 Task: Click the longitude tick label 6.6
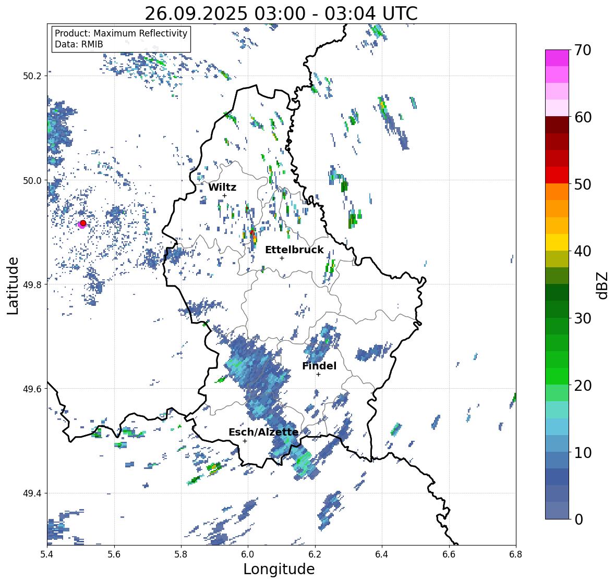(449, 554)
